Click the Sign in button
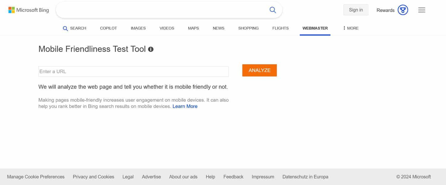Image resolution: width=446 pixels, height=185 pixels. (x=356, y=10)
